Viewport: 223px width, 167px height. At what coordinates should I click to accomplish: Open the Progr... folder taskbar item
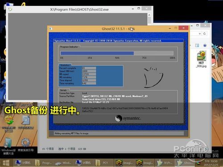pyautogui.click(x=43, y=163)
